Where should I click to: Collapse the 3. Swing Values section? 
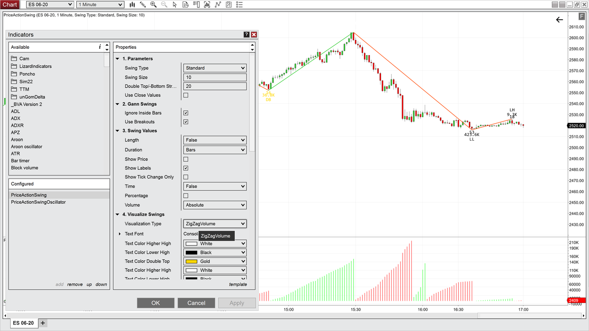click(117, 131)
